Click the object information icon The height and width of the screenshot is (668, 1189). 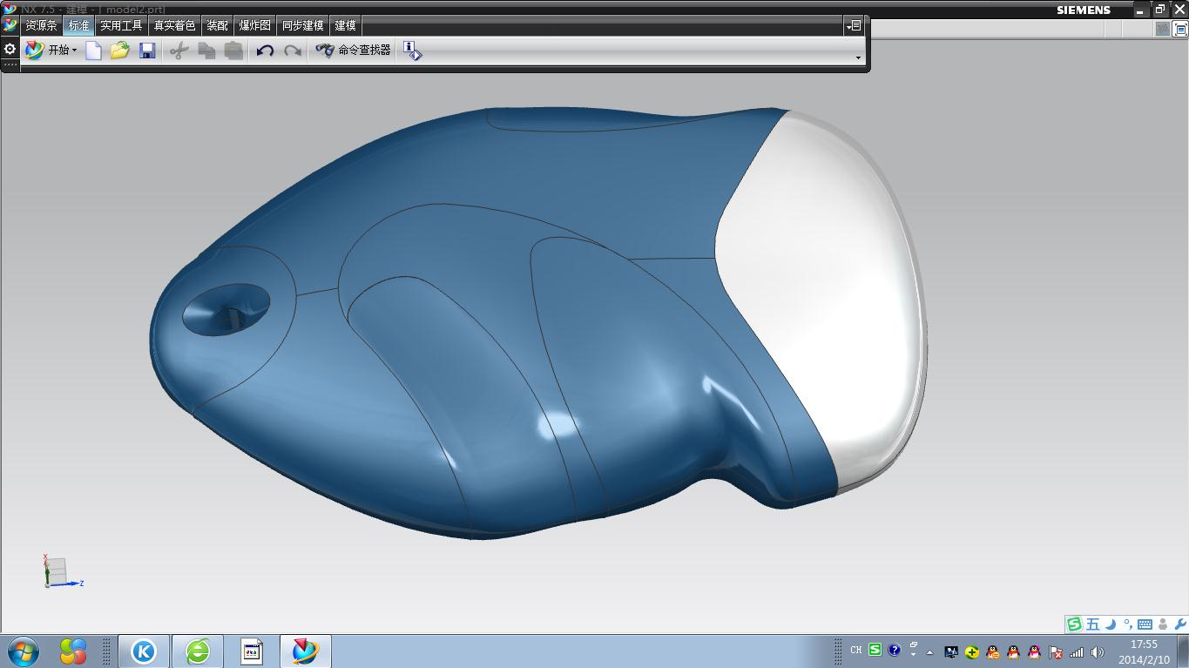coord(412,51)
